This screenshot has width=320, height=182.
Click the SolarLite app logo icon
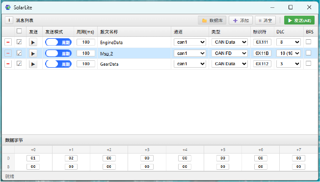click(x=8, y=7)
